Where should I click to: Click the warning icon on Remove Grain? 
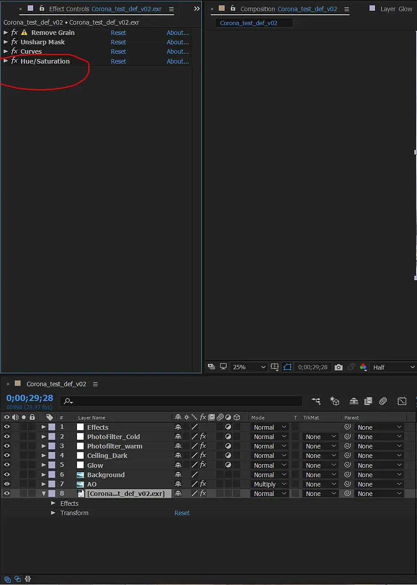(24, 33)
